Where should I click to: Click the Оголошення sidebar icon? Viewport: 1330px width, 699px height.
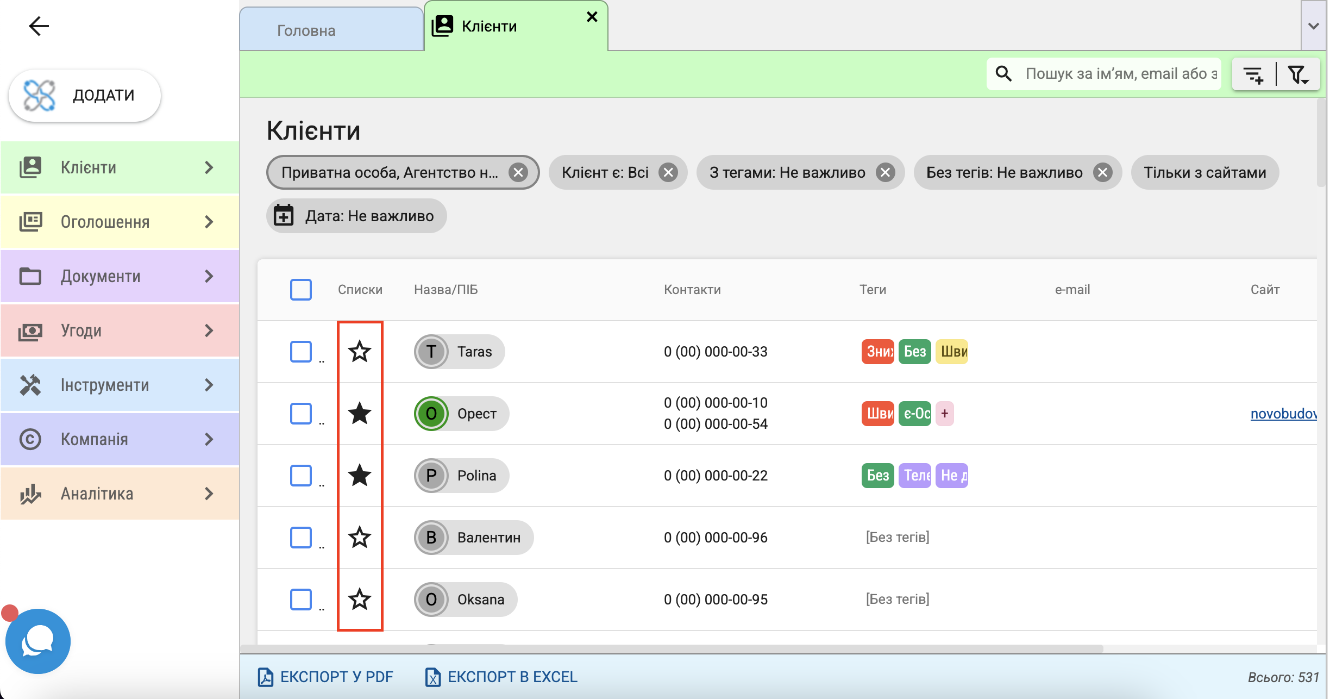click(x=30, y=222)
